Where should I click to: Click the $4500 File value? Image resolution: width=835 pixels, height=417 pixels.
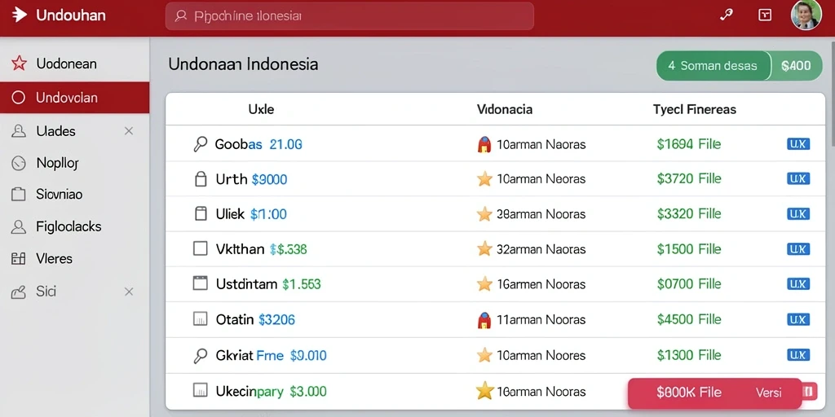tap(689, 319)
